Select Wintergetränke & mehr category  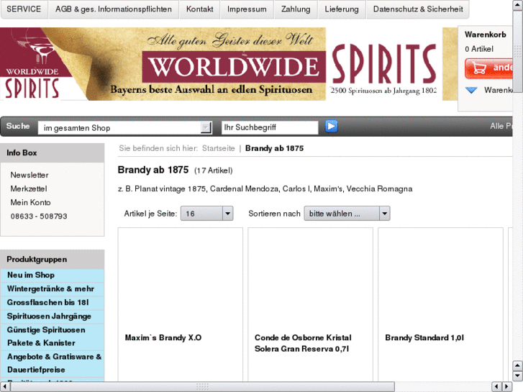click(x=52, y=288)
